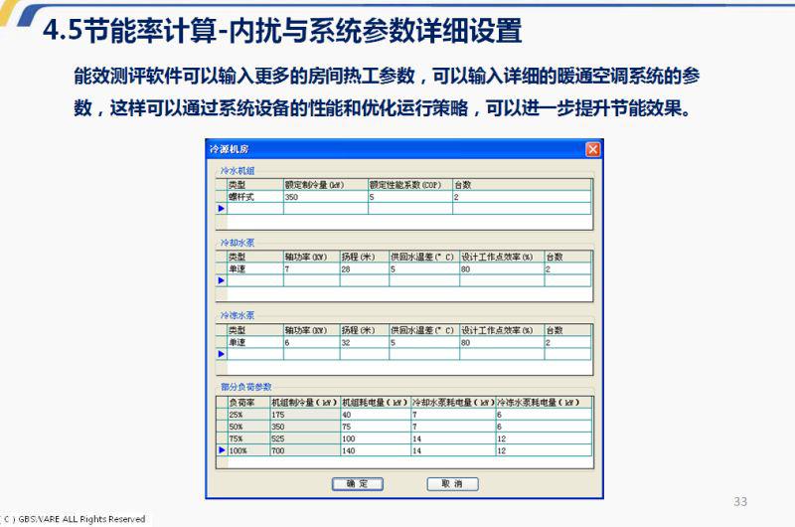Select the 75% load rate cell
The width and height of the screenshot is (795, 527).
tap(248, 439)
